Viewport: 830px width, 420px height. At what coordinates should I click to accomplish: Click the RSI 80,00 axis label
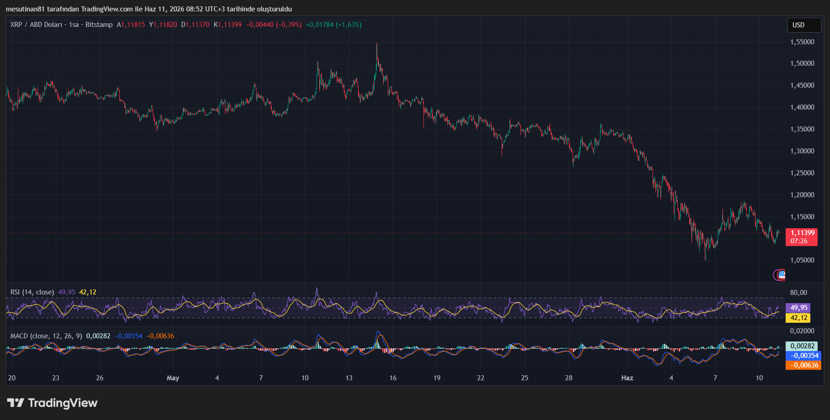(x=798, y=293)
